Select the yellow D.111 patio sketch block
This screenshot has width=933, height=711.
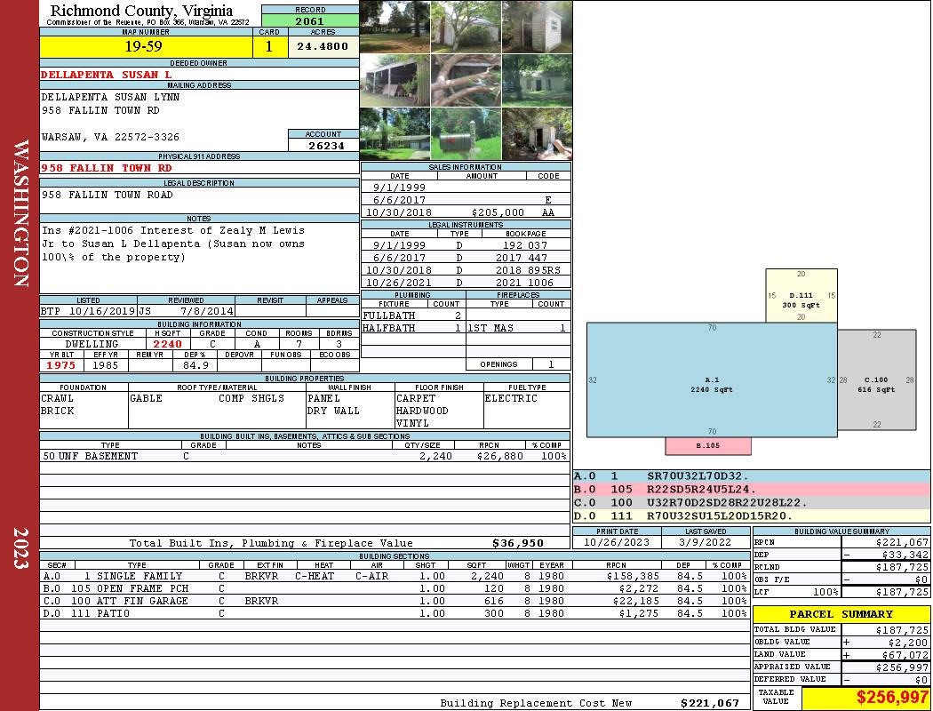point(801,296)
